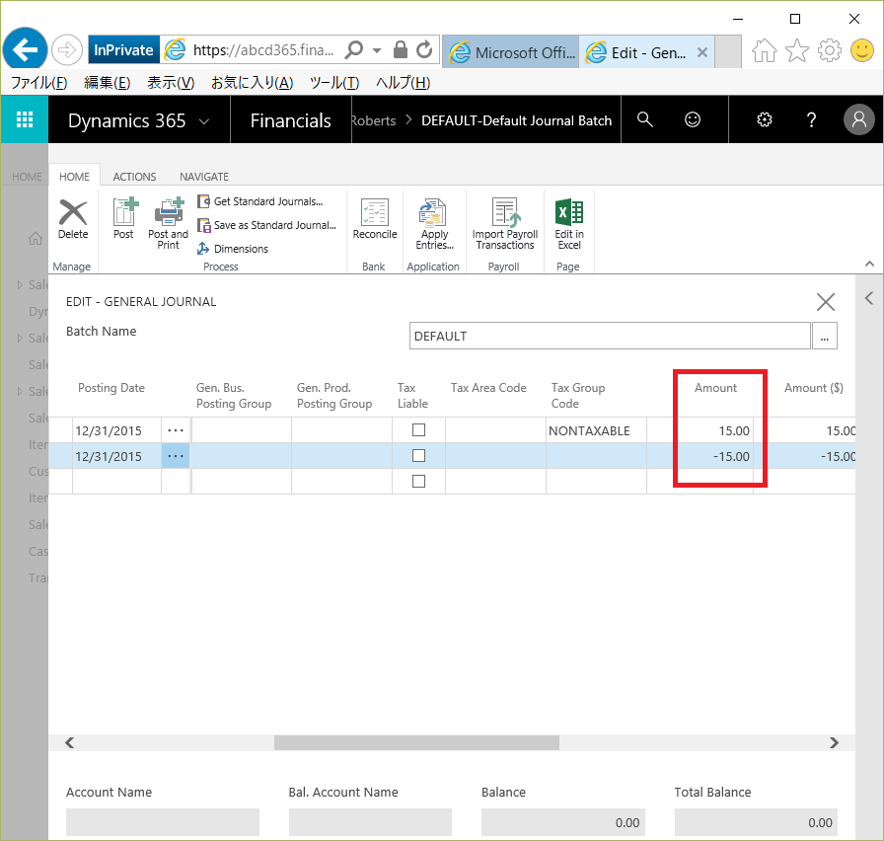Click the Amount column header
The image size is (884, 841).
pyautogui.click(x=715, y=388)
